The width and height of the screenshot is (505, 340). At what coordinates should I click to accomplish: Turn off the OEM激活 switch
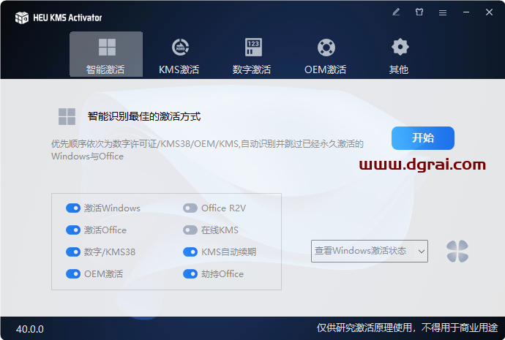pyautogui.click(x=73, y=274)
